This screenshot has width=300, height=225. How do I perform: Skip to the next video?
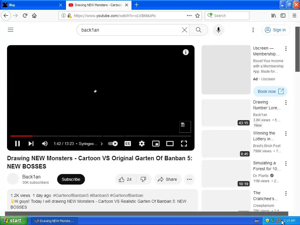click(31, 144)
